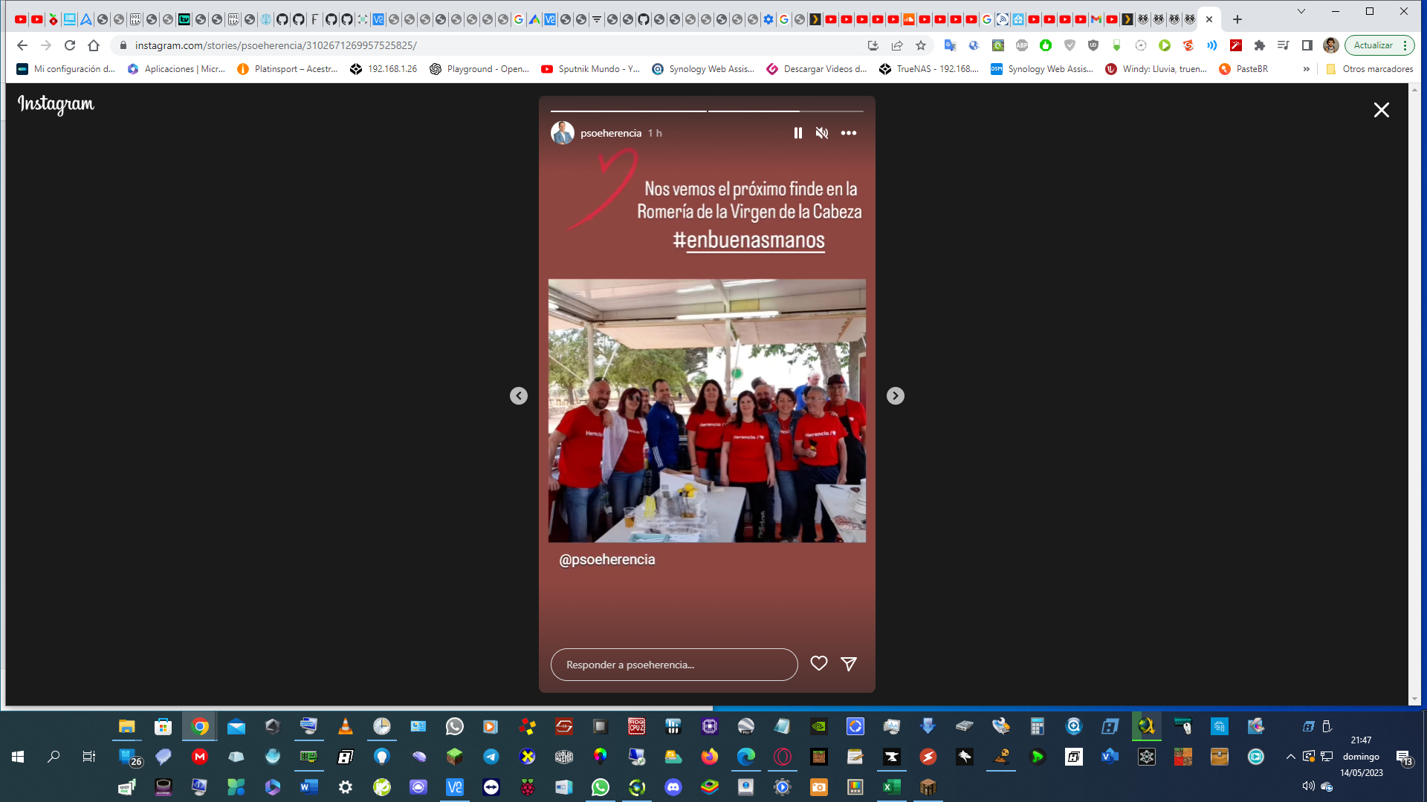Open psoeherencia profile name link
1427x802 pixels.
tap(610, 133)
